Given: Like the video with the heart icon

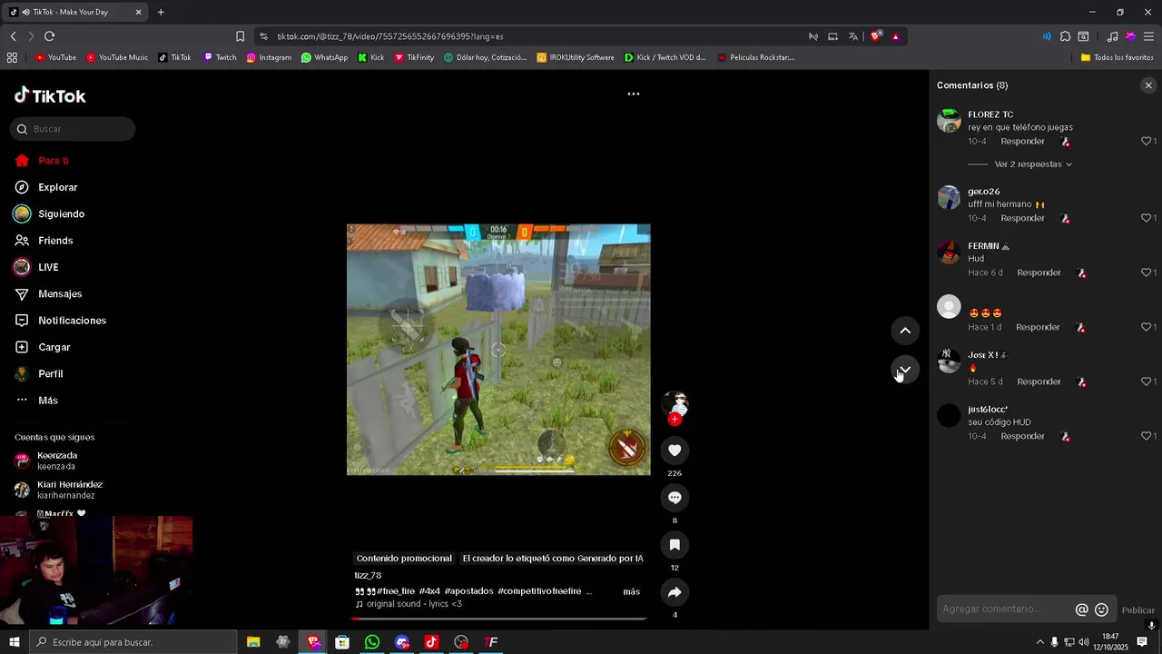Looking at the screenshot, I should pyautogui.click(x=675, y=451).
